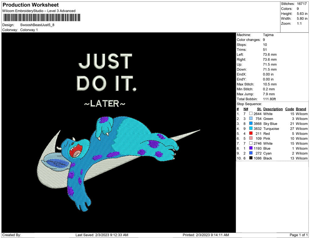Click the white swatch with 2644 stitches
Viewport: 310px width, 238px height.
point(251,114)
